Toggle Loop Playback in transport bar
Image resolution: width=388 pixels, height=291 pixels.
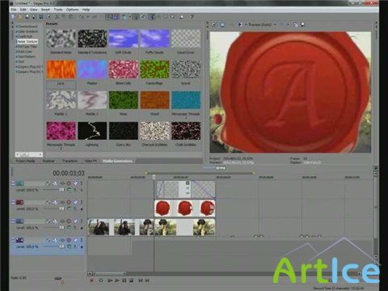[101, 280]
